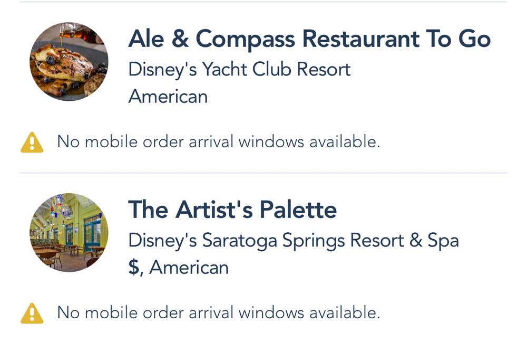Select The Artist's Palette restaurant title
Screen dimensions: 527x342
(x=232, y=210)
